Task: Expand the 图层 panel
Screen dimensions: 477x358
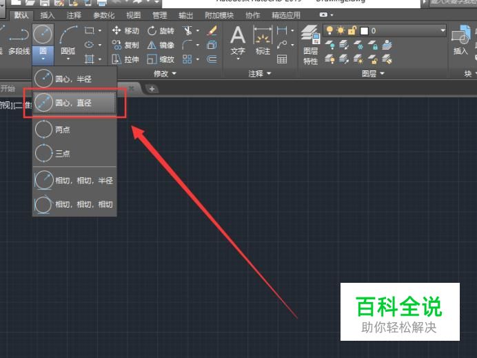Action: coord(373,73)
